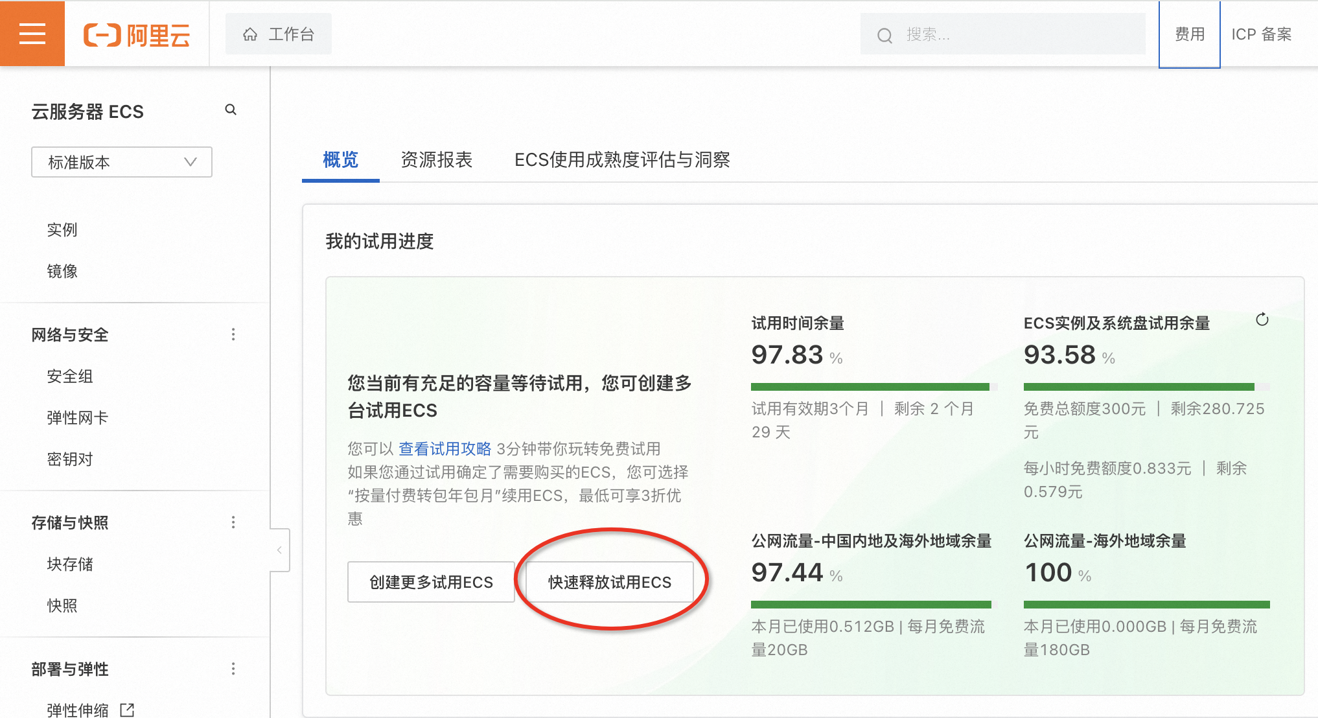
Task: Open the three-dot menu for 网络与安全
Action: tap(233, 334)
